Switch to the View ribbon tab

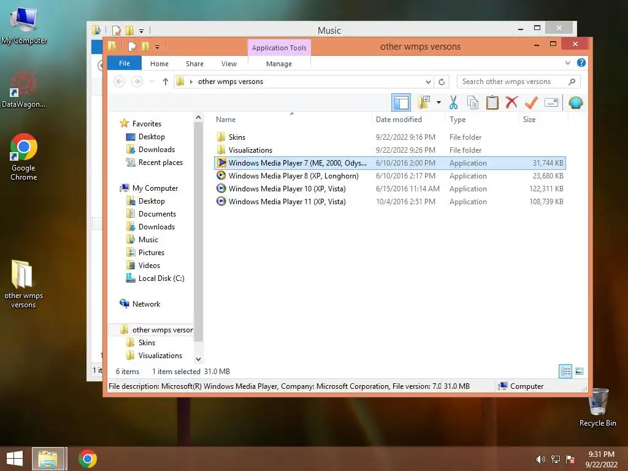point(229,64)
